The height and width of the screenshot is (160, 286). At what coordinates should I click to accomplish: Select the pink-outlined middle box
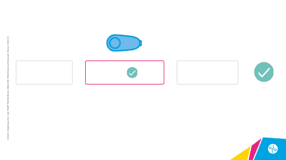125,73
